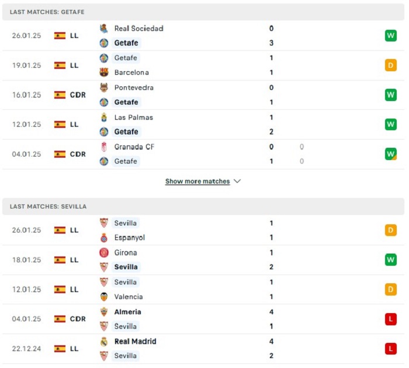Click the Spain flag on 16.01.25 match

coord(60,95)
